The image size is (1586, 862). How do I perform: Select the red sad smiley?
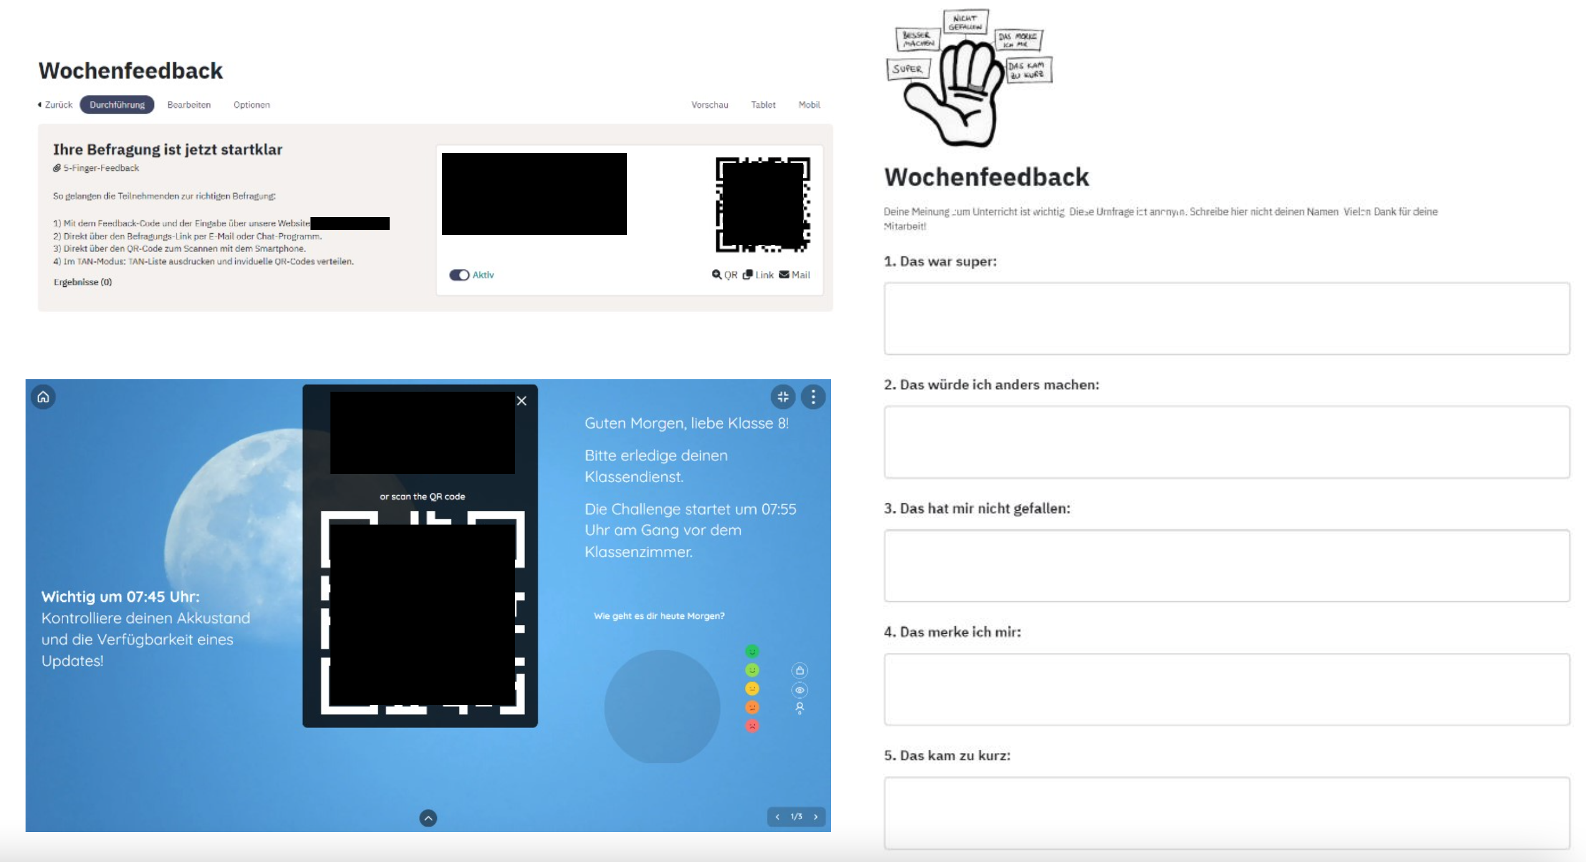(x=752, y=726)
